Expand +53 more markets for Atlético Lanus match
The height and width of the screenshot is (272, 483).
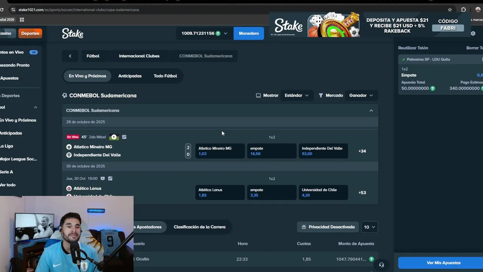click(362, 193)
